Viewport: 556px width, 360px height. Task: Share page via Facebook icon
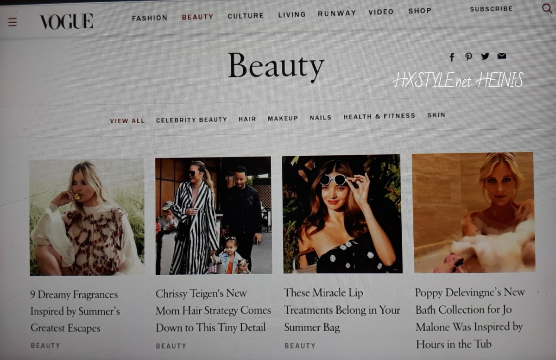[452, 57]
